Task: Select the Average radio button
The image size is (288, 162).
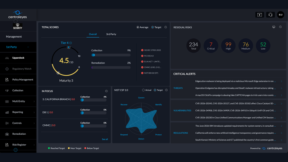Action: tap(138, 27)
